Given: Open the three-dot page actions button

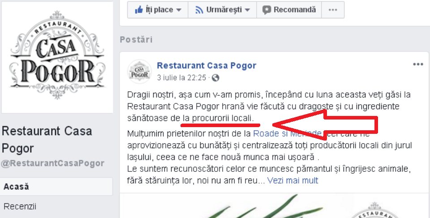Looking at the screenshot, I should tap(333, 10).
